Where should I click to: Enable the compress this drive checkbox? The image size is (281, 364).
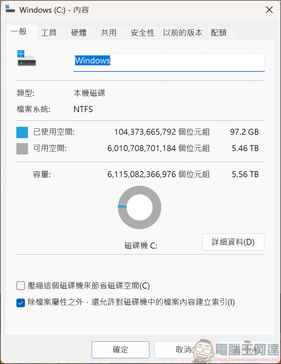21,286
